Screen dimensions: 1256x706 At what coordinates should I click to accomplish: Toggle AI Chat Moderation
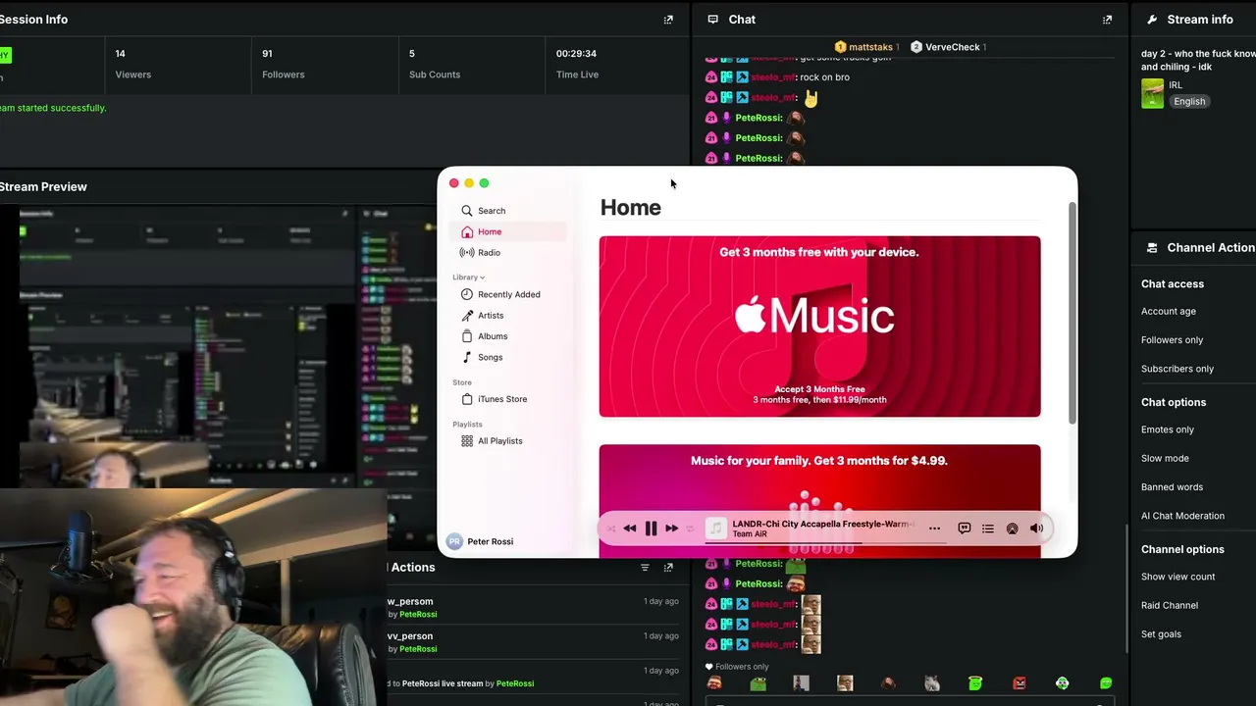pyautogui.click(x=1182, y=516)
